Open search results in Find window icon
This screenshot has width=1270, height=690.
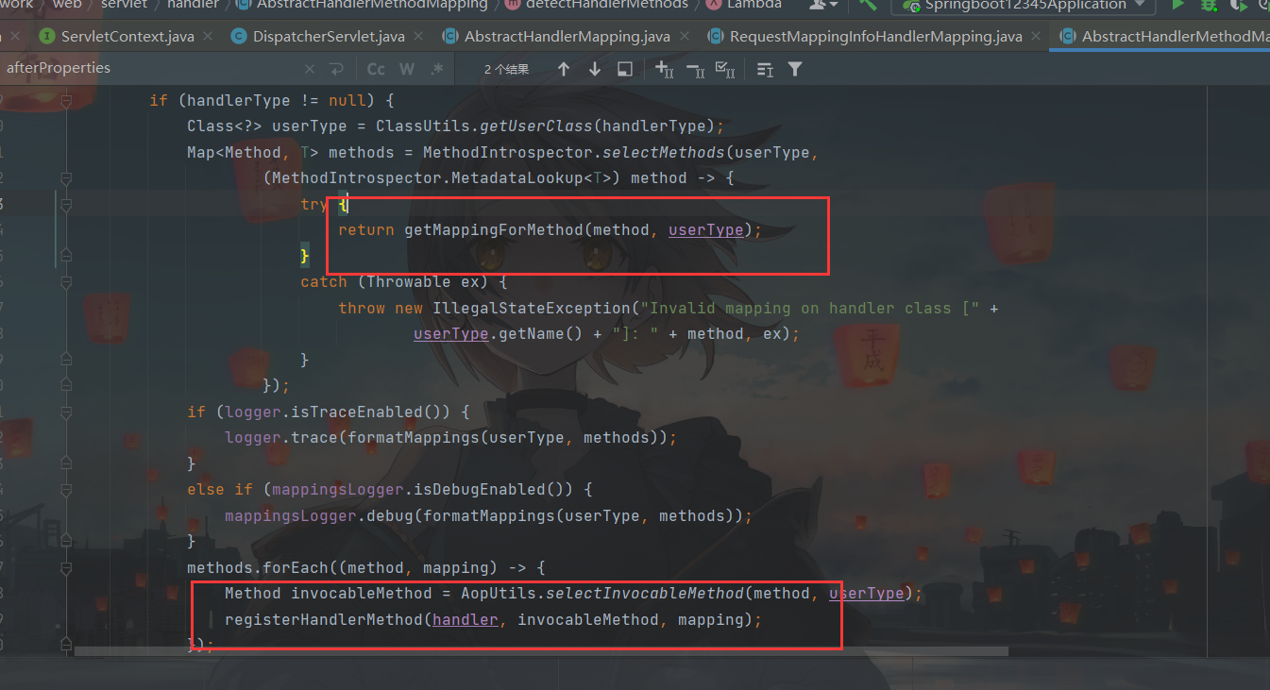tap(624, 69)
